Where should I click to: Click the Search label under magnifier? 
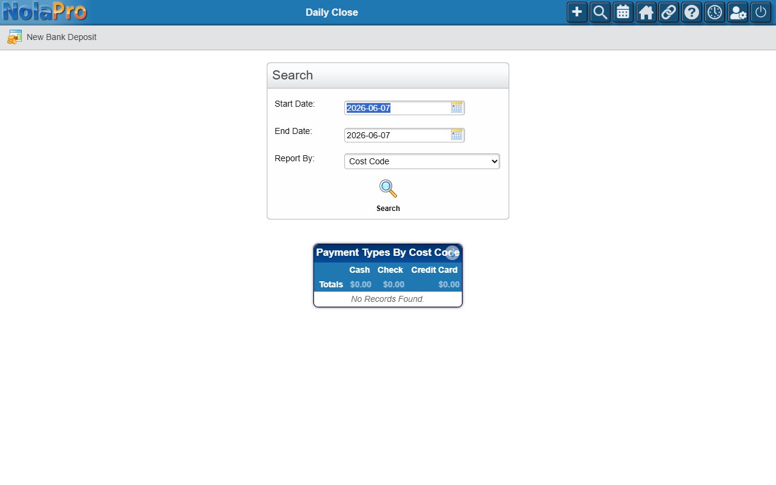point(388,209)
